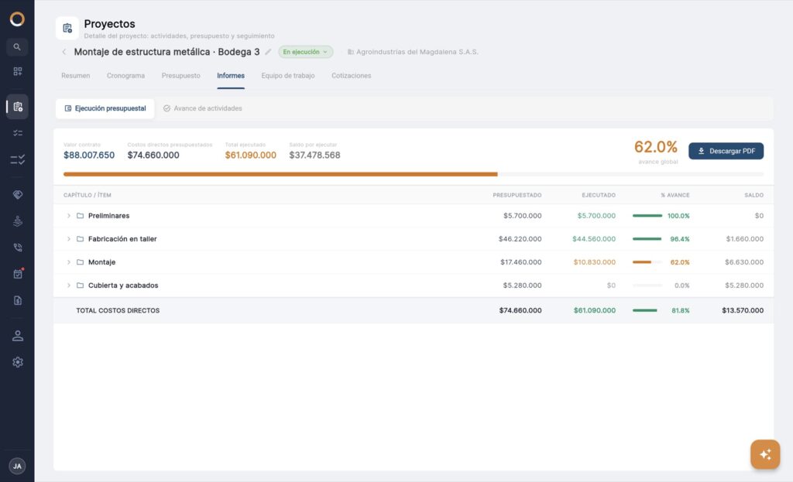
Task: Switch to the Cronograma tab
Action: tap(125, 76)
